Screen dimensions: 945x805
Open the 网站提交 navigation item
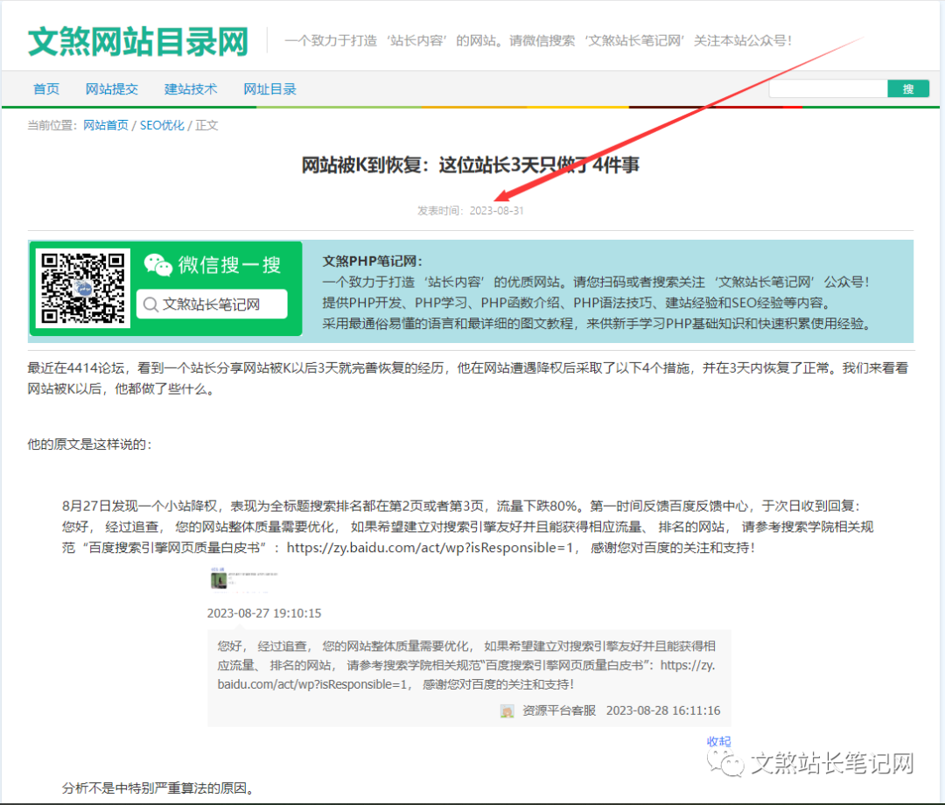[112, 88]
